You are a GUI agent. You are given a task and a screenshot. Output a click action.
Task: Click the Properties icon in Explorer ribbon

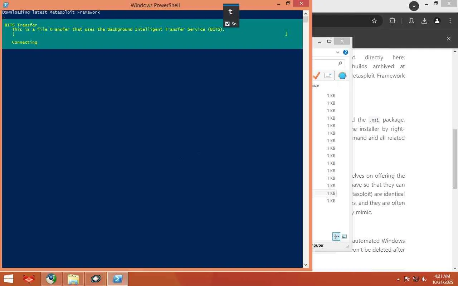[x=328, y=75]
